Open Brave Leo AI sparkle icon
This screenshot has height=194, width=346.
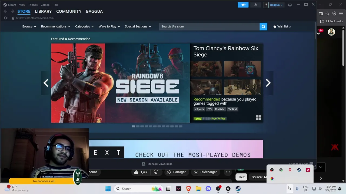click(x=327, y=13)
